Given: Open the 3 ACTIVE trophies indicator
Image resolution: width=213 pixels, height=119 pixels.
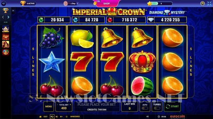Looking at the screenshot, I should point(28,3).
